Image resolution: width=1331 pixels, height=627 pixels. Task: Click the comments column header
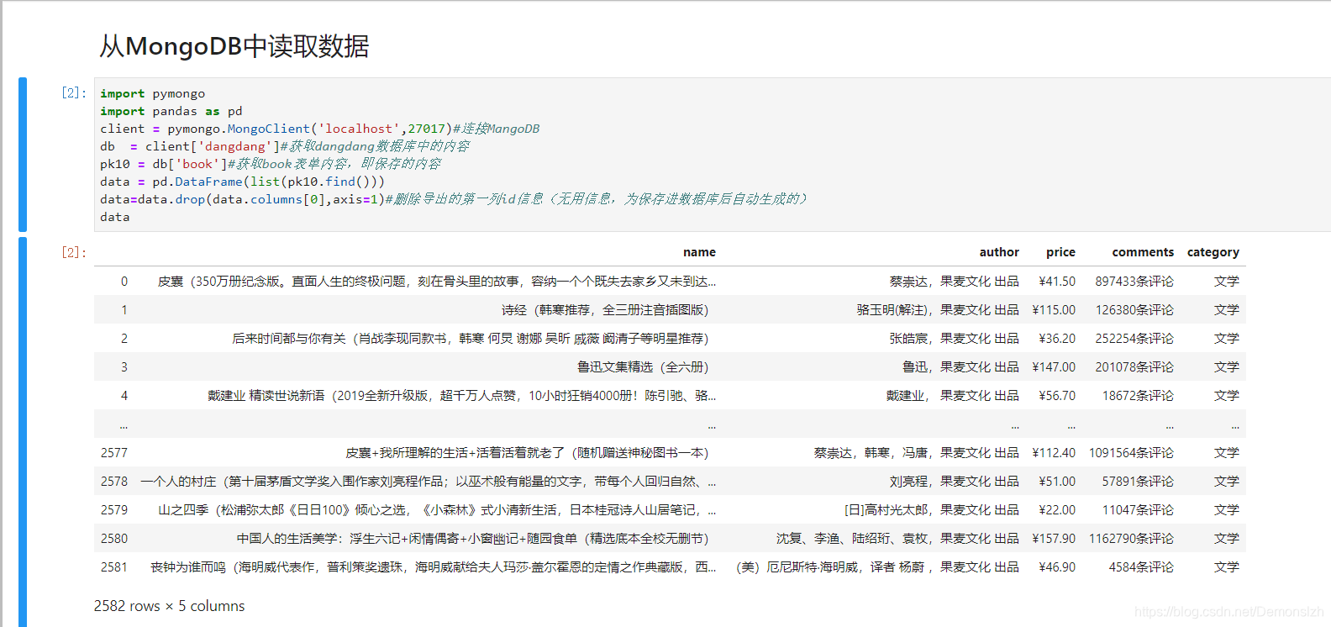tap(1143, 252)
